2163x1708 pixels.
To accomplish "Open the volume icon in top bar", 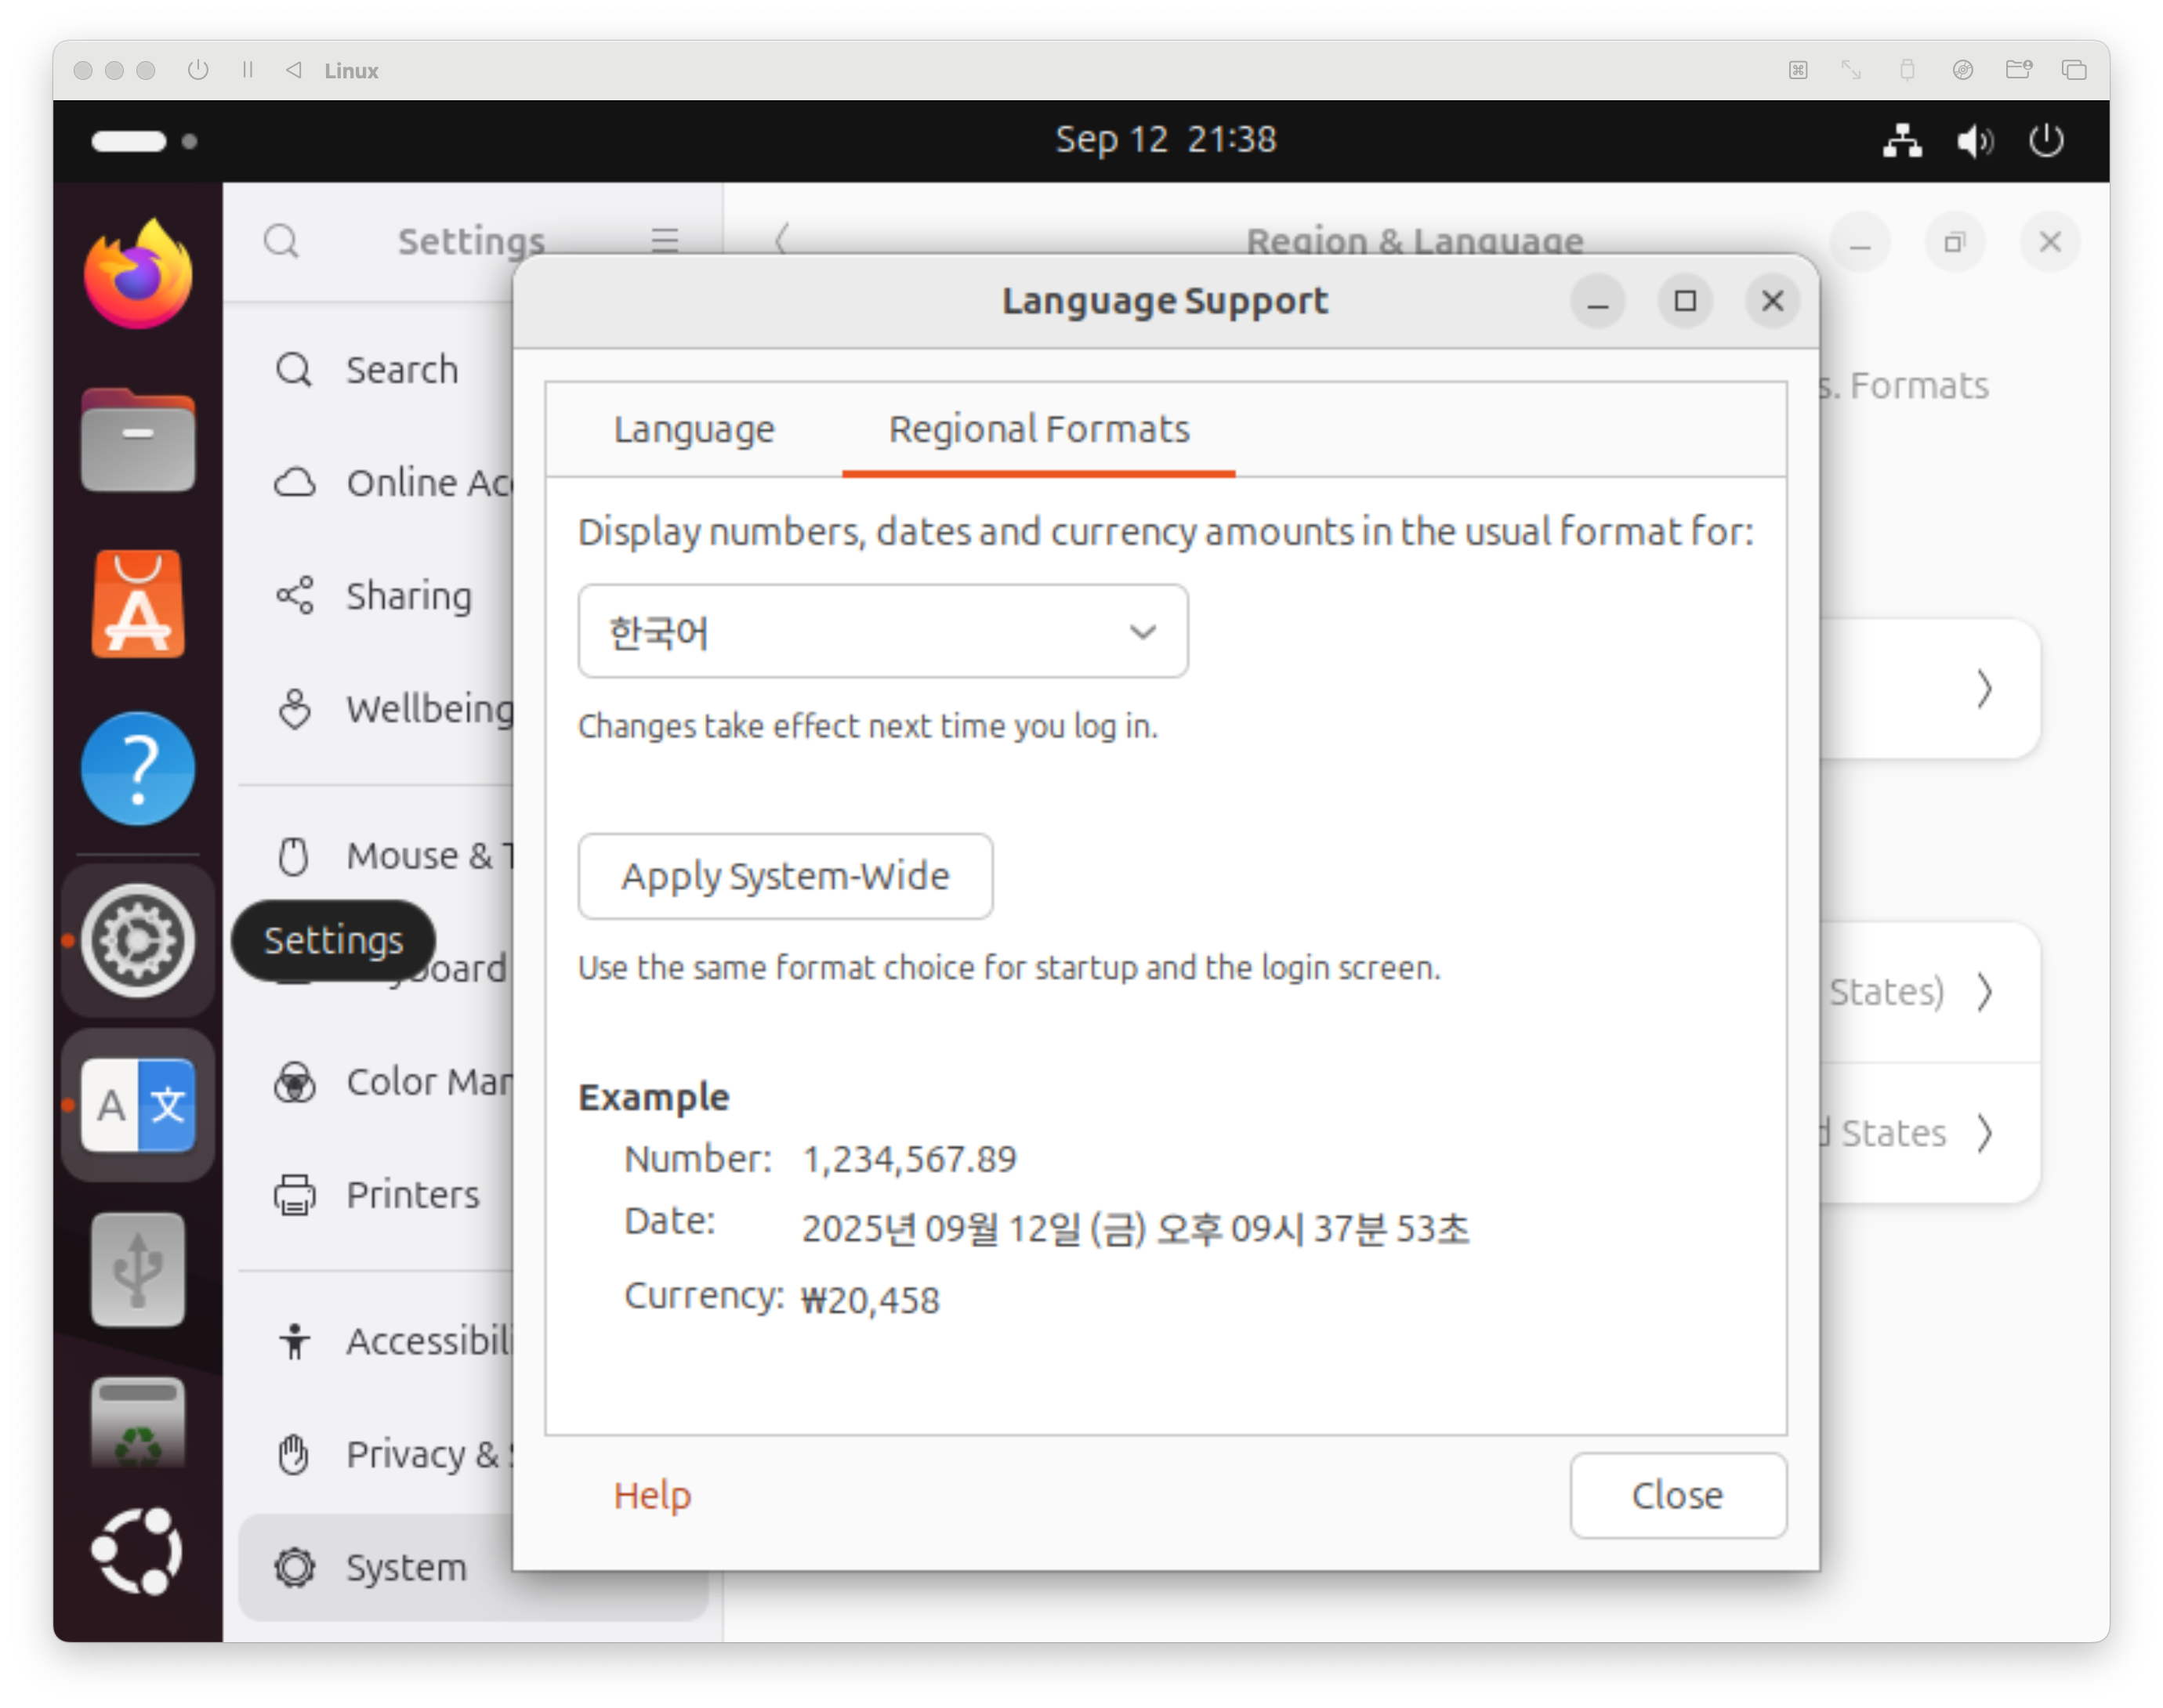I will click(1974, 141).
